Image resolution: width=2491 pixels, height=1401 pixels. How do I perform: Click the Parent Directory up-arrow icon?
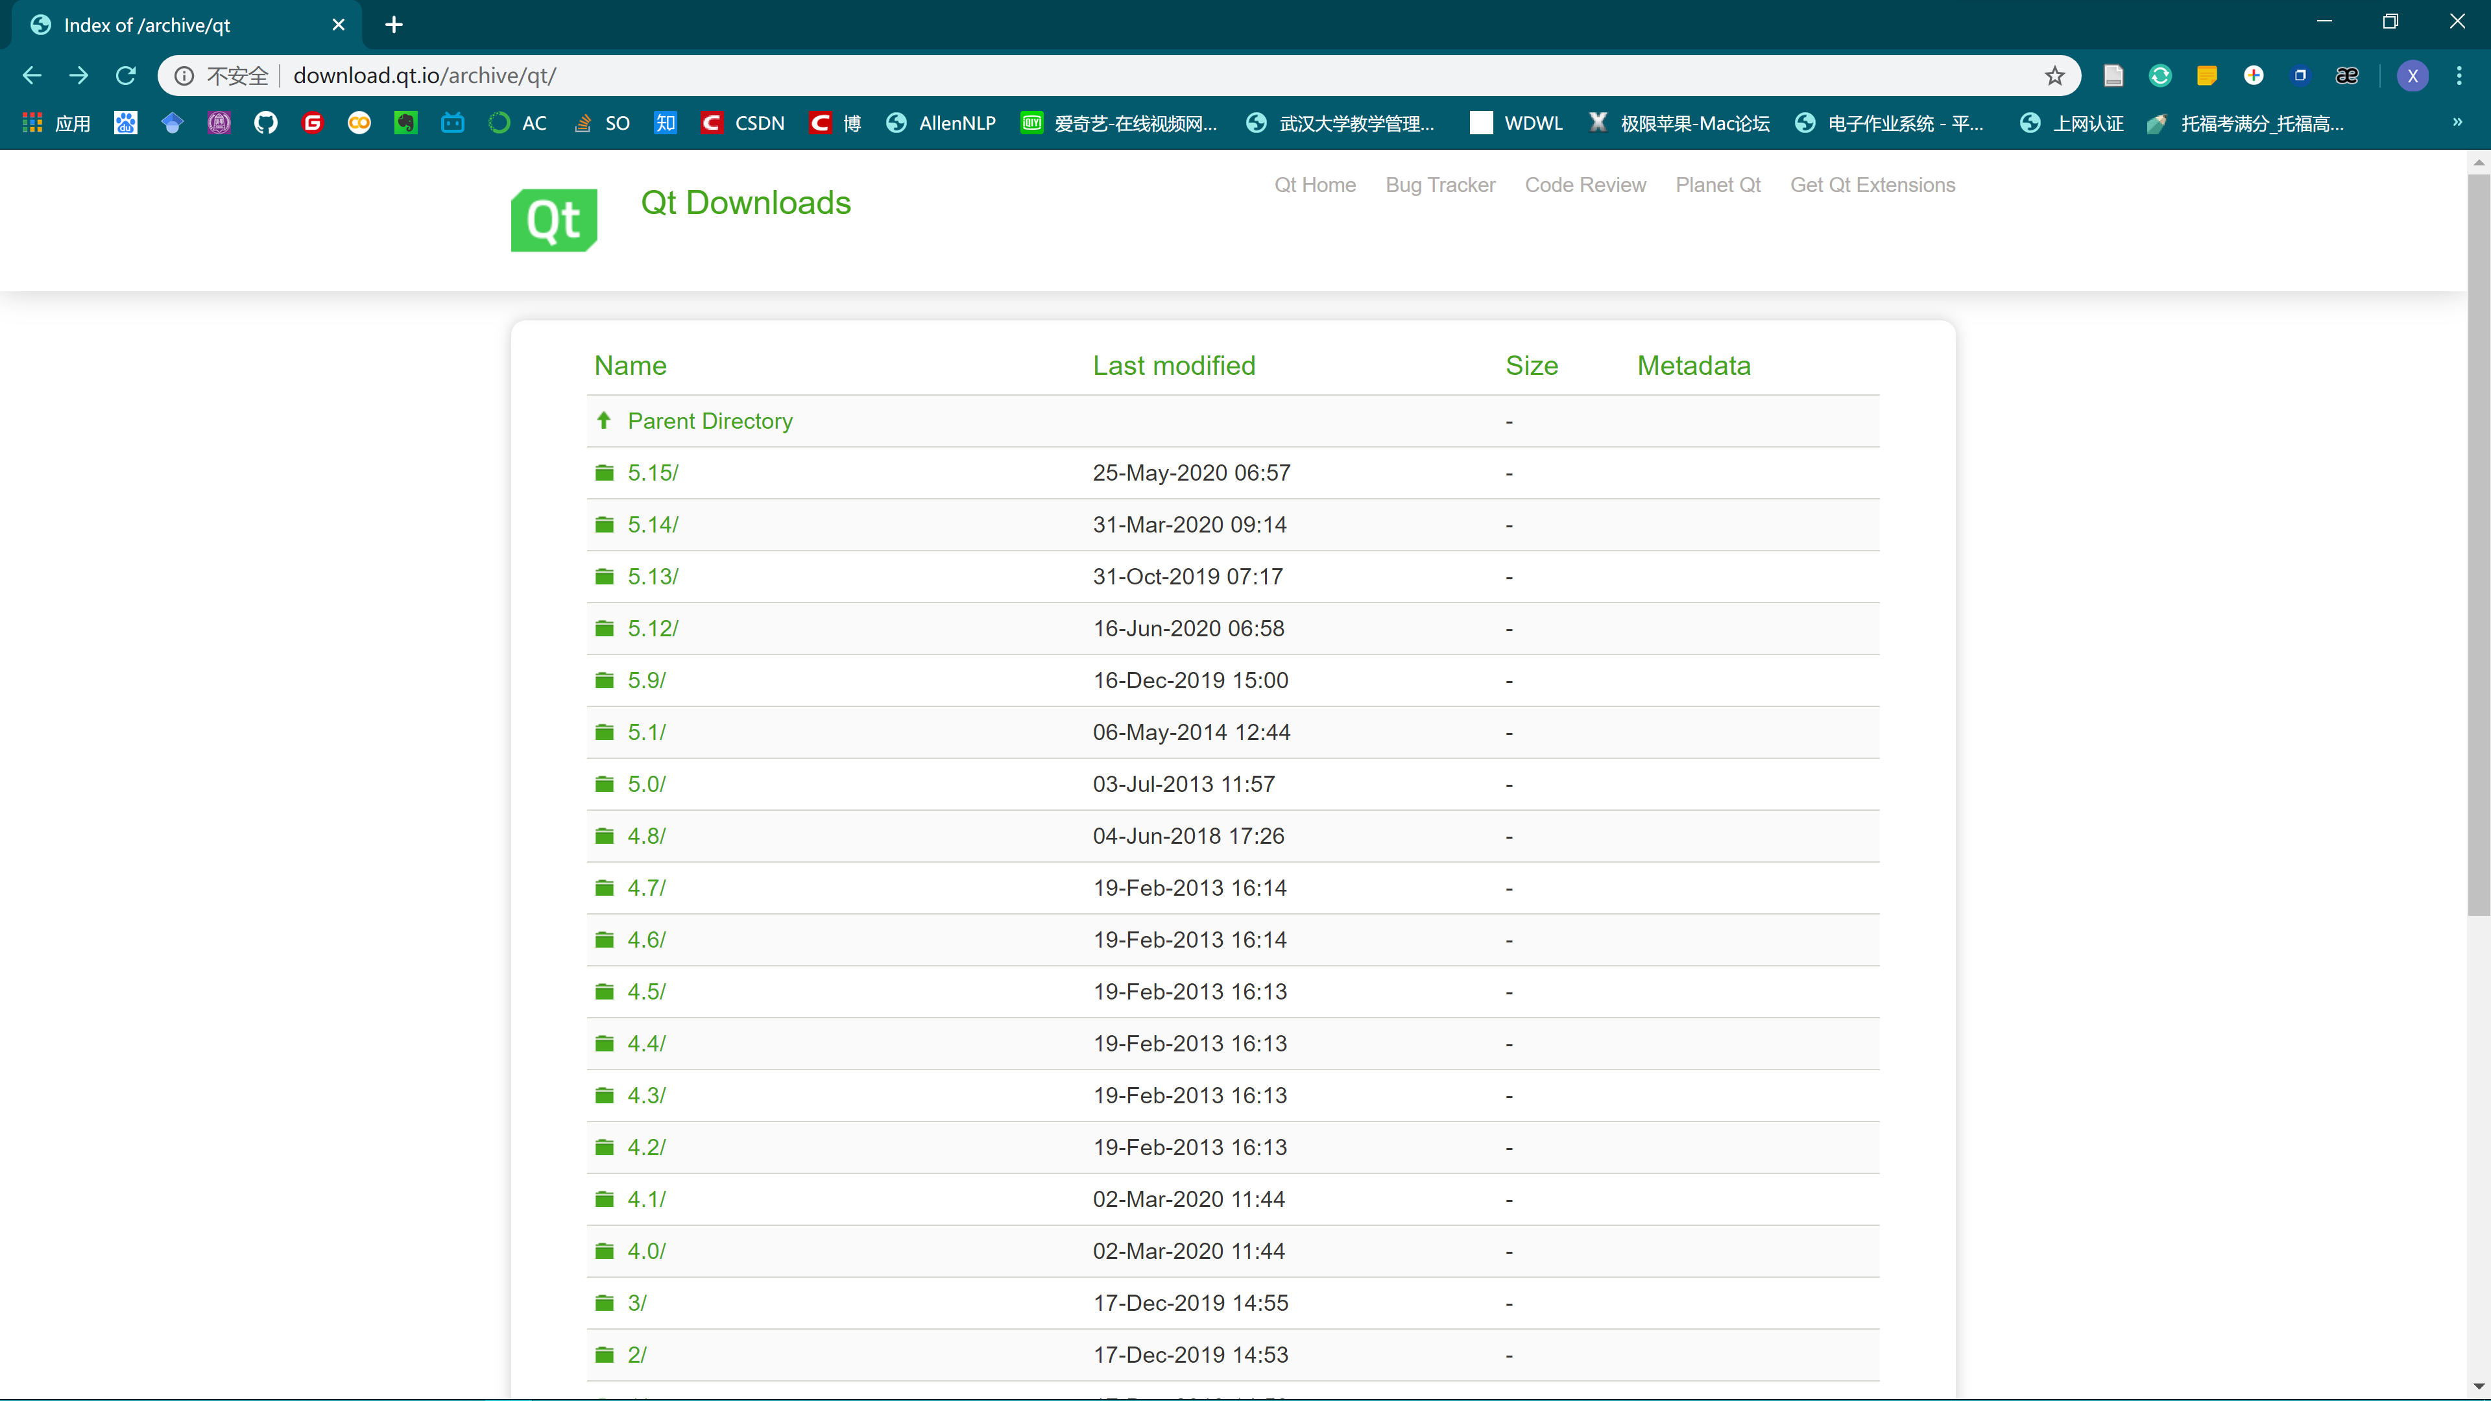click(x=605, y=420)
